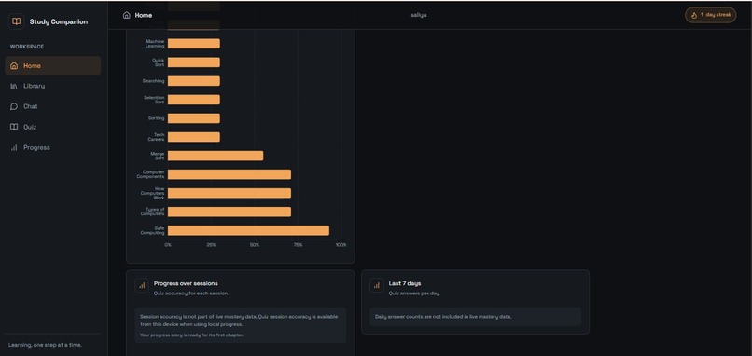The image size is (752, 356).
Task: Click the 50% axis tick label
Action: tap(255, 245)
